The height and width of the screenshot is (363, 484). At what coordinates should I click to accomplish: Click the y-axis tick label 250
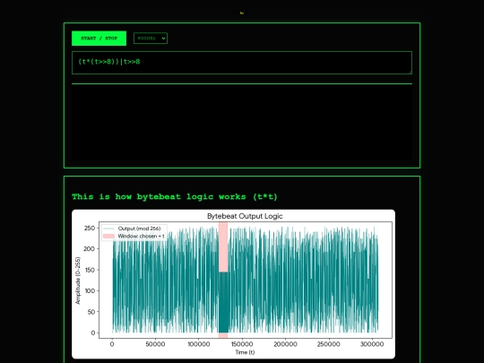click(90, 229)
